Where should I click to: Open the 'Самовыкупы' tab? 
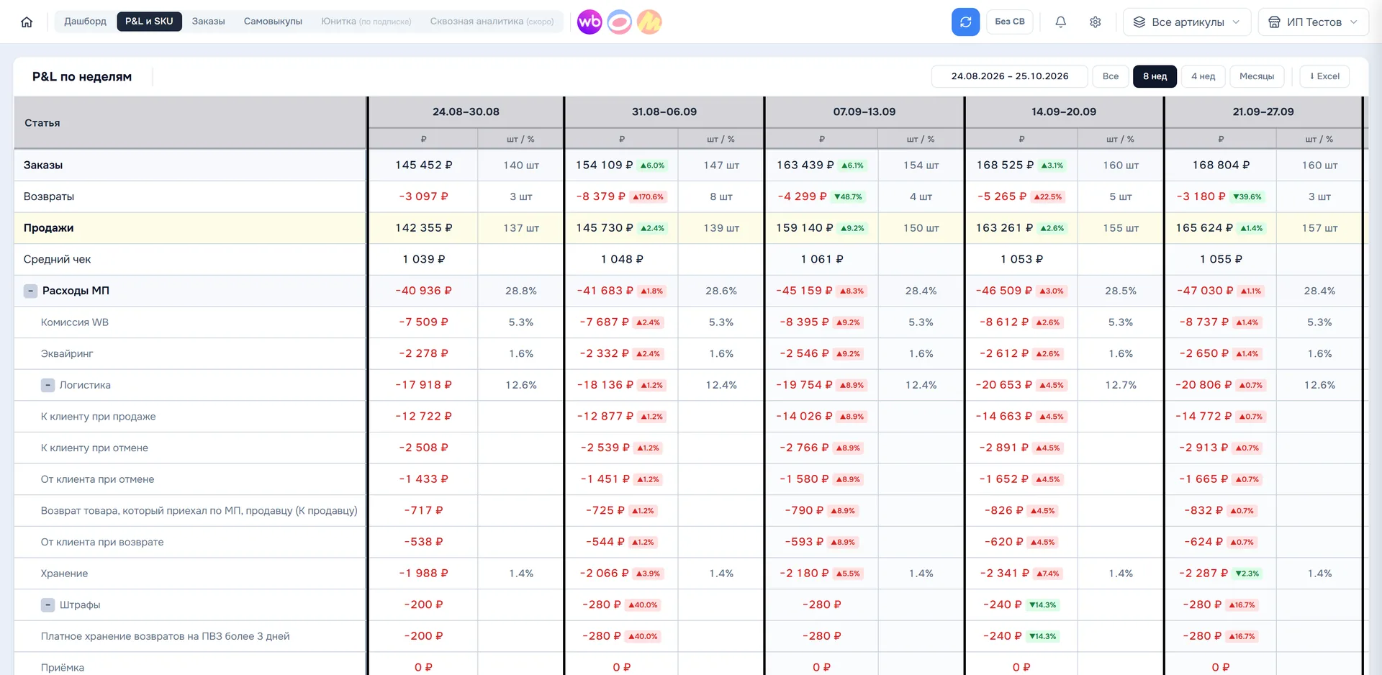click(x=273, y=22)
